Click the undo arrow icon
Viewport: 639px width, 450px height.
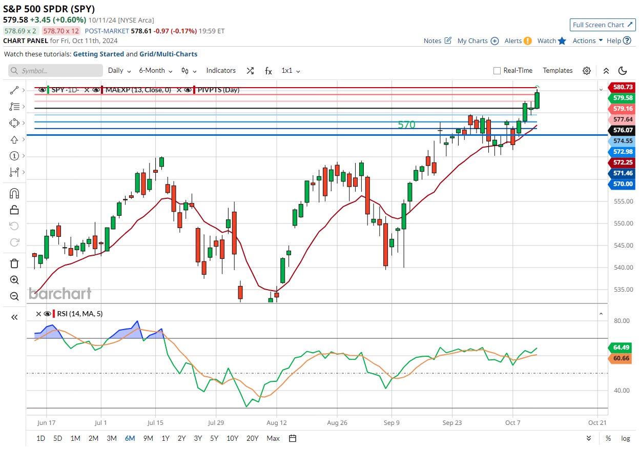pos(14,226)
